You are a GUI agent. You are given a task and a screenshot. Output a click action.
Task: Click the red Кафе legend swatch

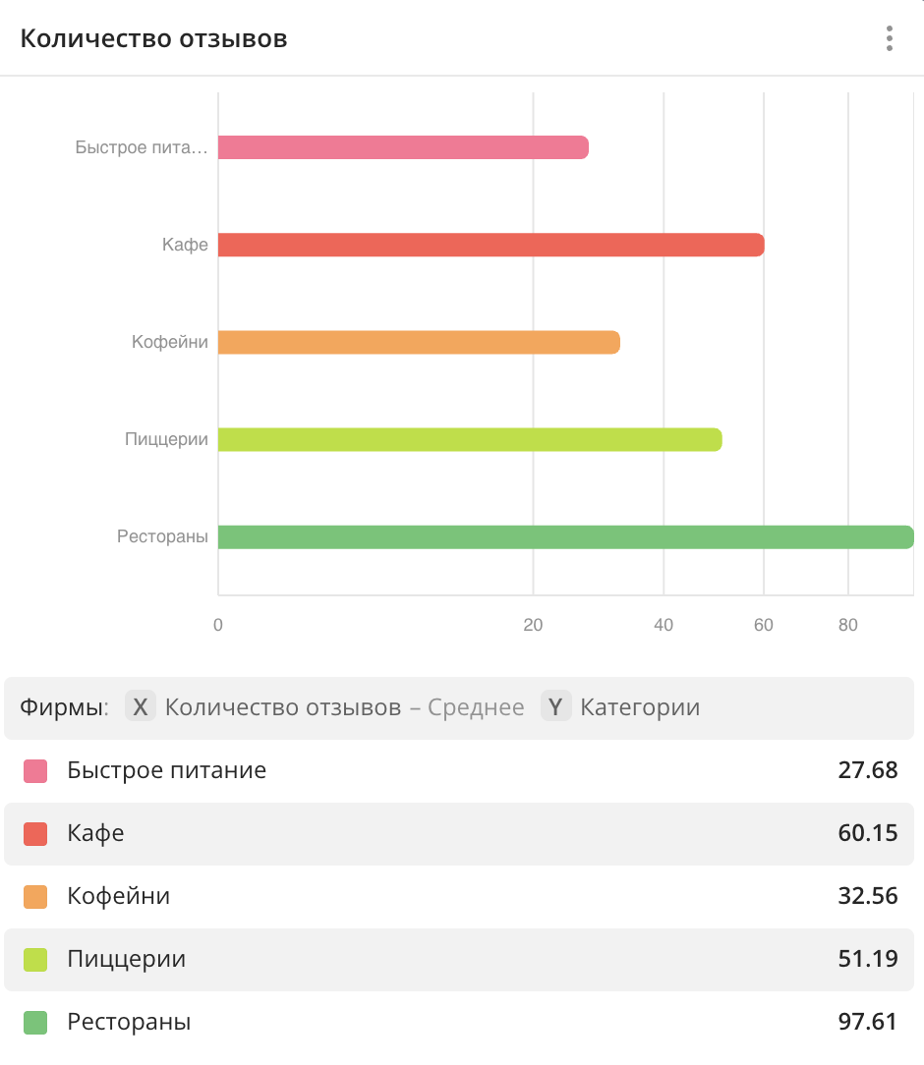[35, 834]
